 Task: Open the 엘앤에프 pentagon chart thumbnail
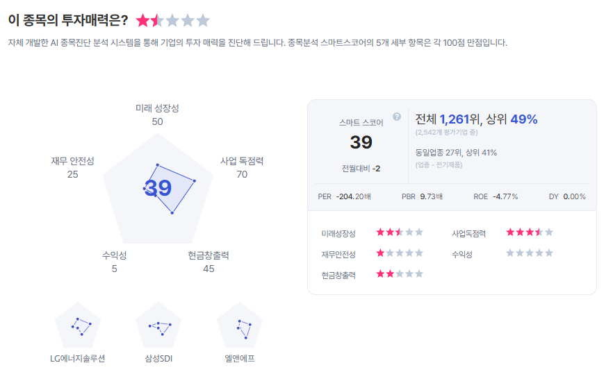(240, 326)
